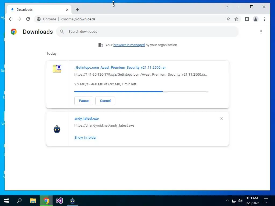
Task: Click the andy_latest.exe robot file icon
Action: click(57, 129)
